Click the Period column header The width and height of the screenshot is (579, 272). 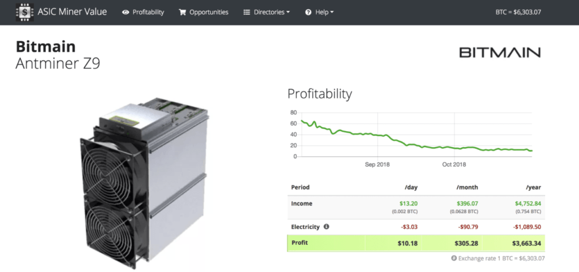pyautogui.click(x=300, y=188)
